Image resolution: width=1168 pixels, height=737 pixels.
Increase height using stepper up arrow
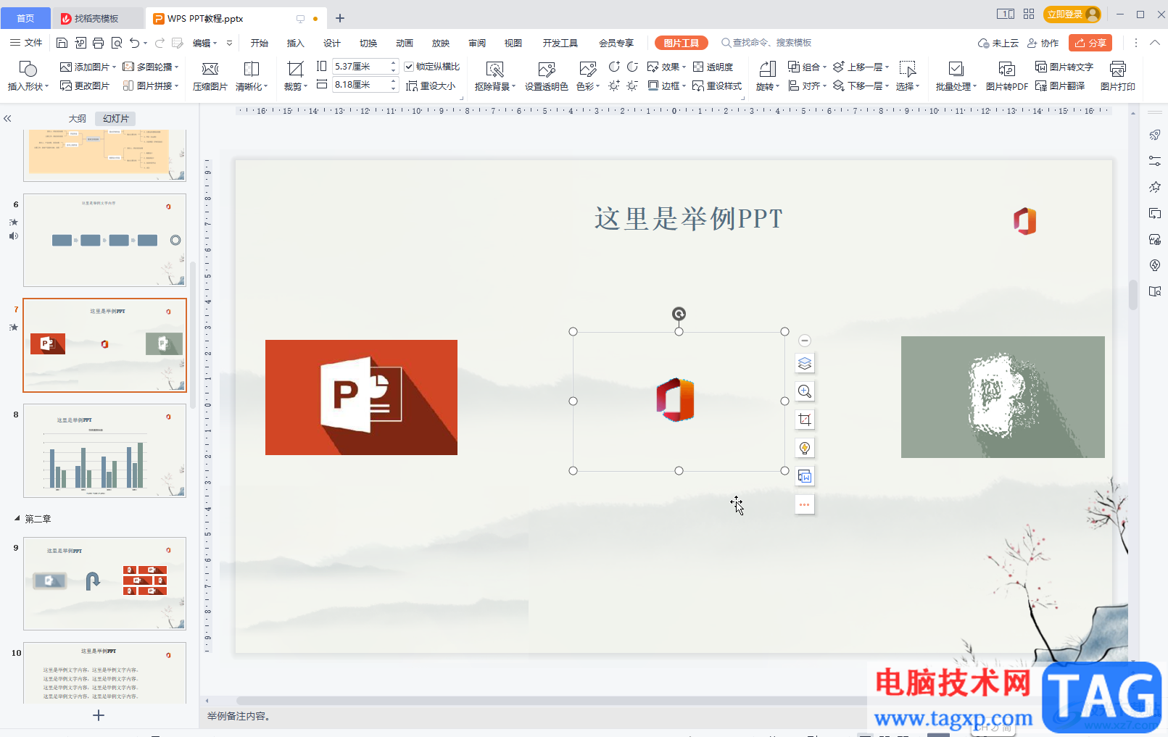coord(394,62)
